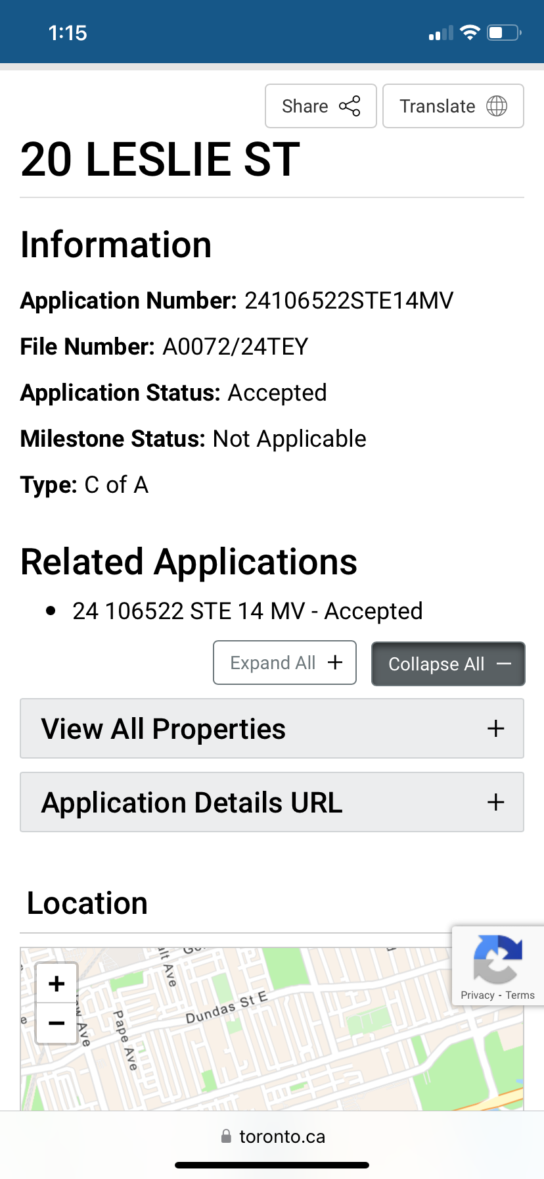Tap the lock icon beside toronto.ca
Screen dimensions: 544x1179
(x=226, y=1136)
